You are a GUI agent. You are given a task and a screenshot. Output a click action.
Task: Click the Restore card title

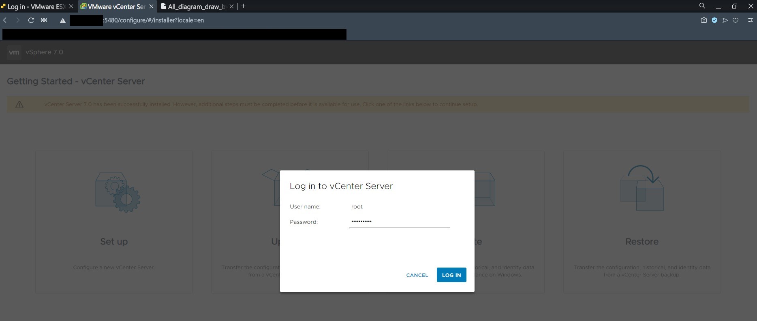click(642, 242)
